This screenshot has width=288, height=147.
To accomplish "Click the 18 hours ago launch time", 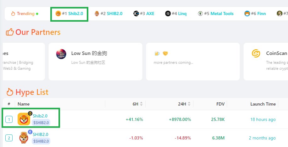I will (263, 119).
